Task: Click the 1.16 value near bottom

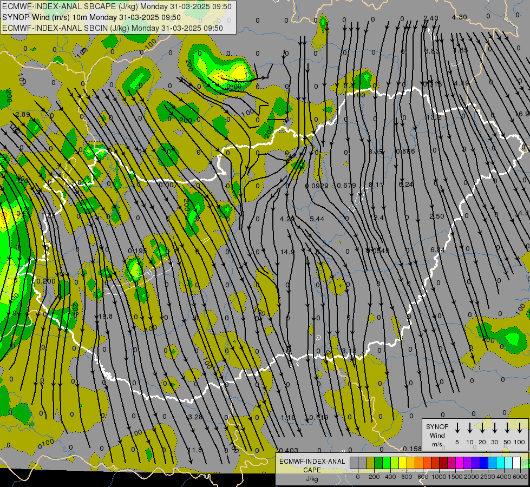Action: [x=288, y=418]
